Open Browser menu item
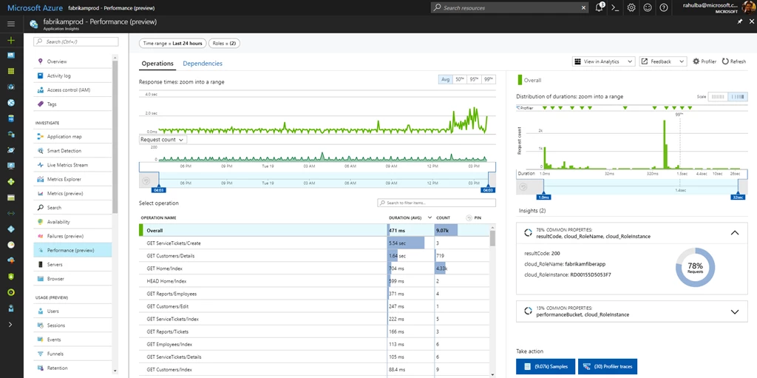The height and width of the screenshot is (378, 757). tap(72, 278)
